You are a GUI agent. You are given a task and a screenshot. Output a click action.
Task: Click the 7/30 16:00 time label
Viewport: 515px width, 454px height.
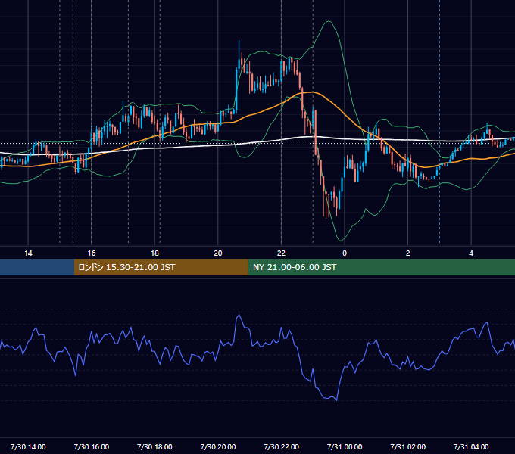[x=92, y=446]
